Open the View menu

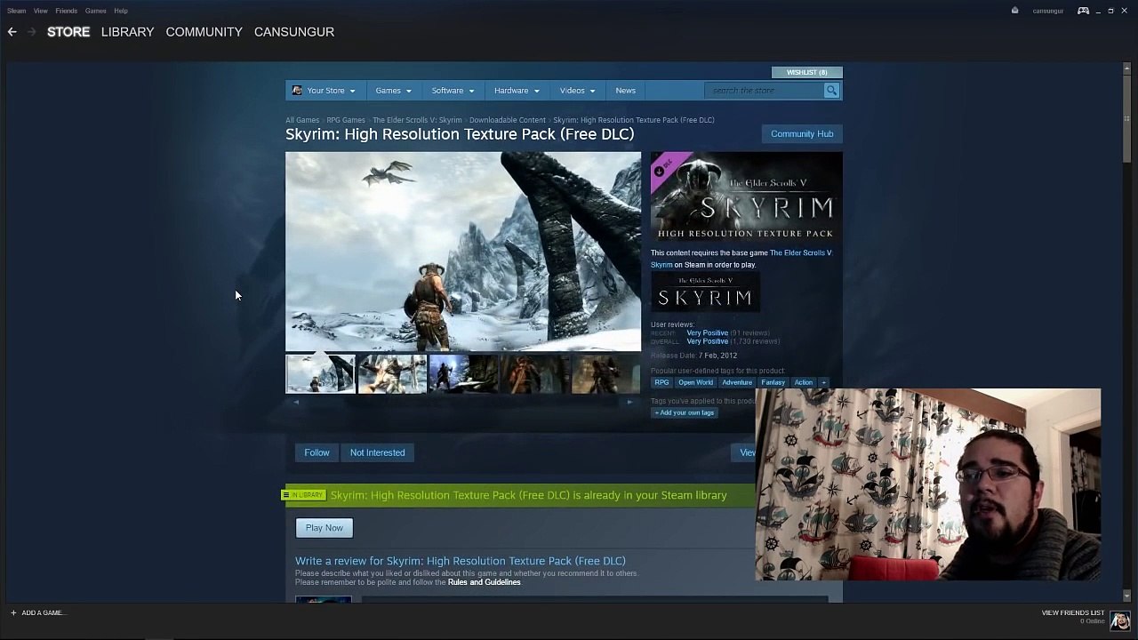click(41, 11)
